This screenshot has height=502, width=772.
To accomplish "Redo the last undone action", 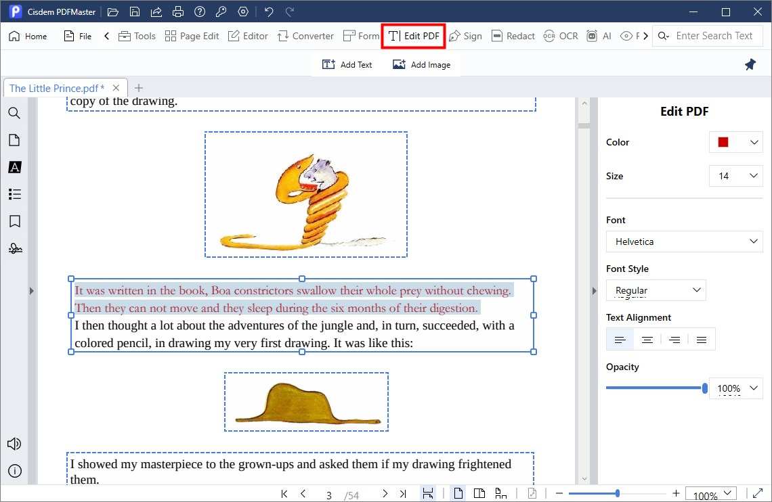I will [290, 12].
